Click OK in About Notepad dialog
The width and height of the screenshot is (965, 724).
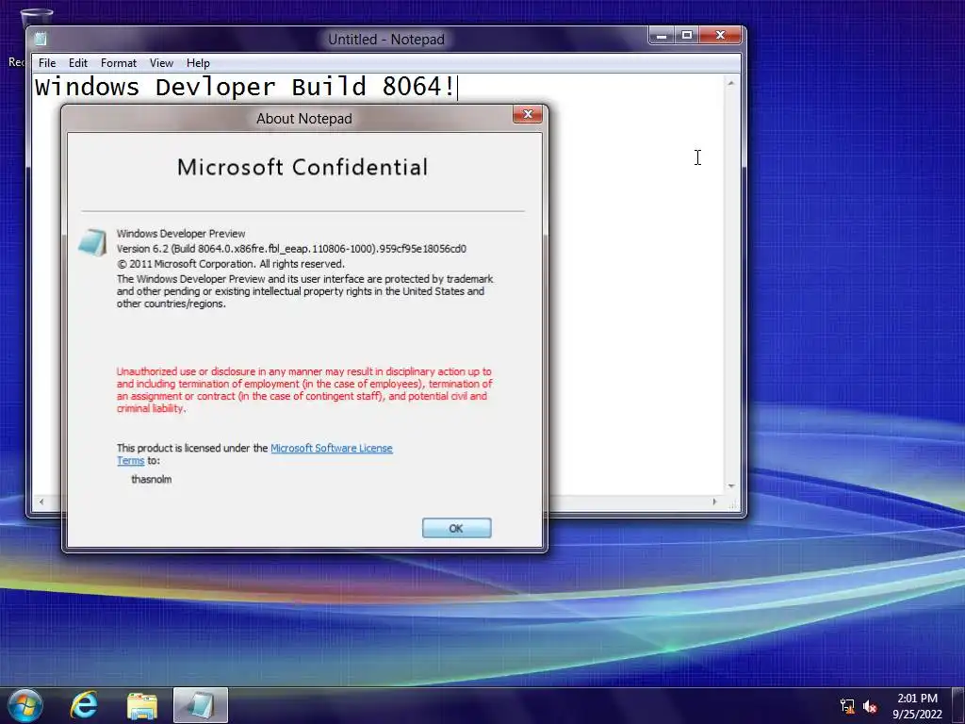point(456,528)
